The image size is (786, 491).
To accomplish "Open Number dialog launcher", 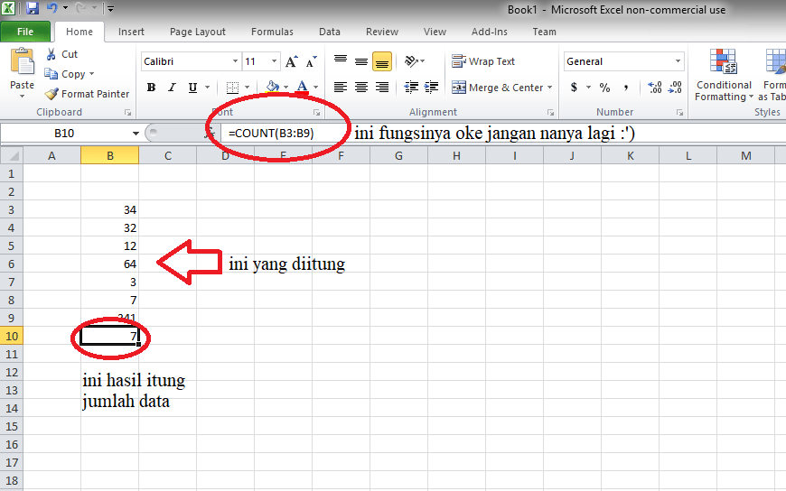I will pos(679,113).
